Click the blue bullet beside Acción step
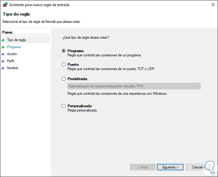The height and width of the screenshot is (177, 218). [x=3, y=54]
